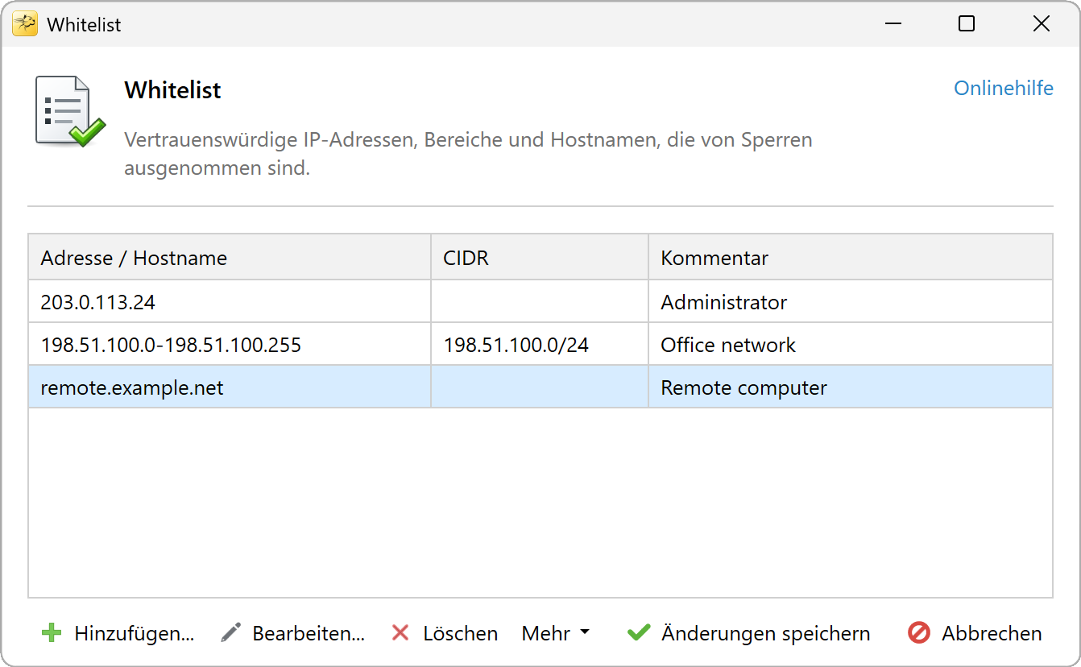1081x667 pixels.
Task: Click the Remote computer comment cell
Action: 851,387
